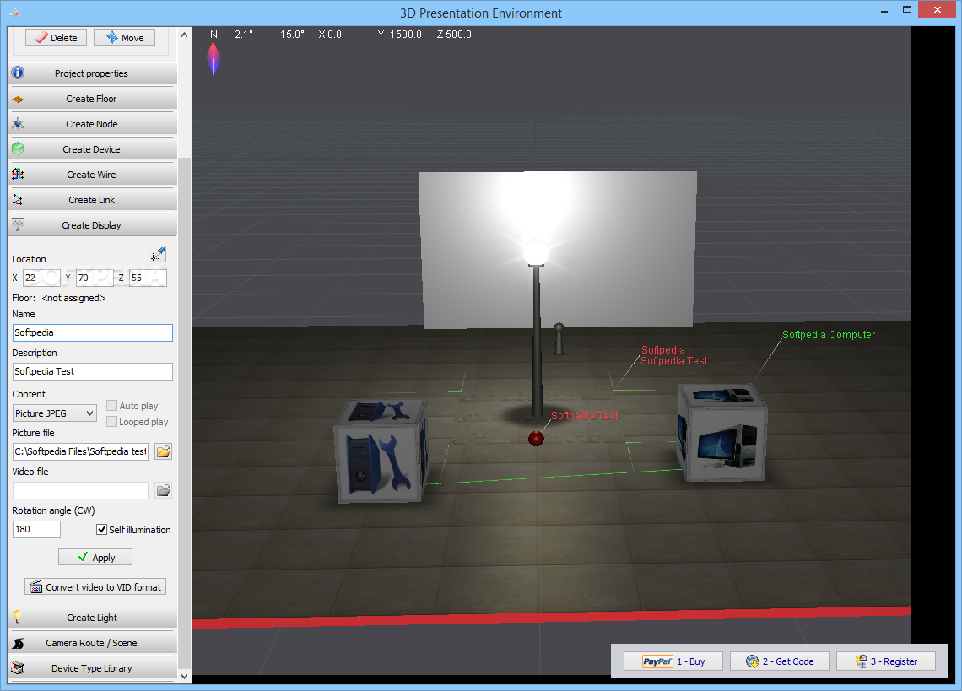
Task: Click the small bollard post behind the lamp
Action: click(x=559, y=338)
